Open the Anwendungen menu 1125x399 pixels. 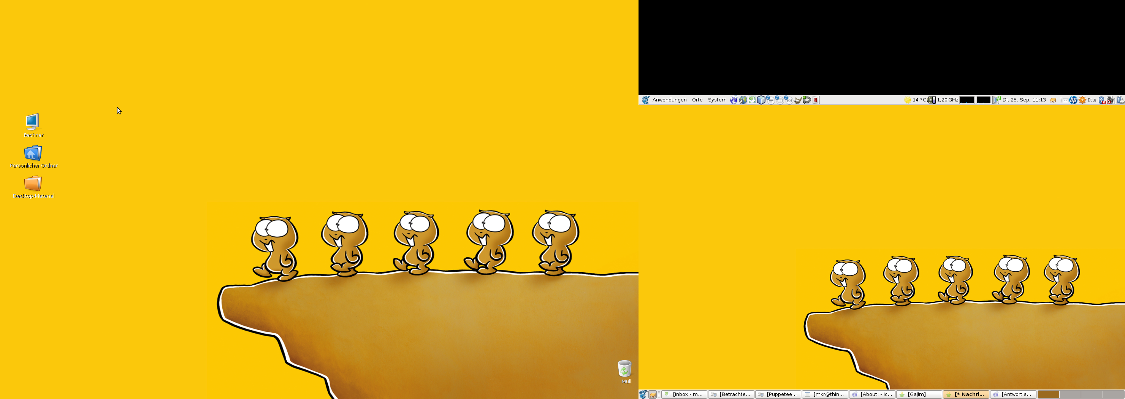(x=669, y=100)
